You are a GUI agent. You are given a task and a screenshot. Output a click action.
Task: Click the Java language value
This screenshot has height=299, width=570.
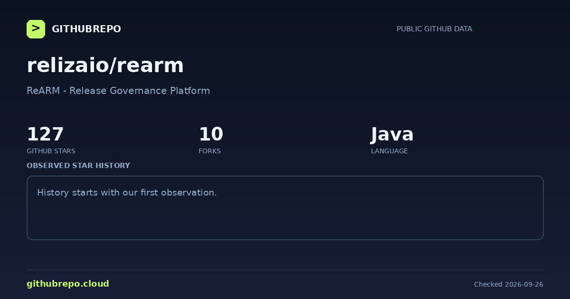click(x=392, y=134)
